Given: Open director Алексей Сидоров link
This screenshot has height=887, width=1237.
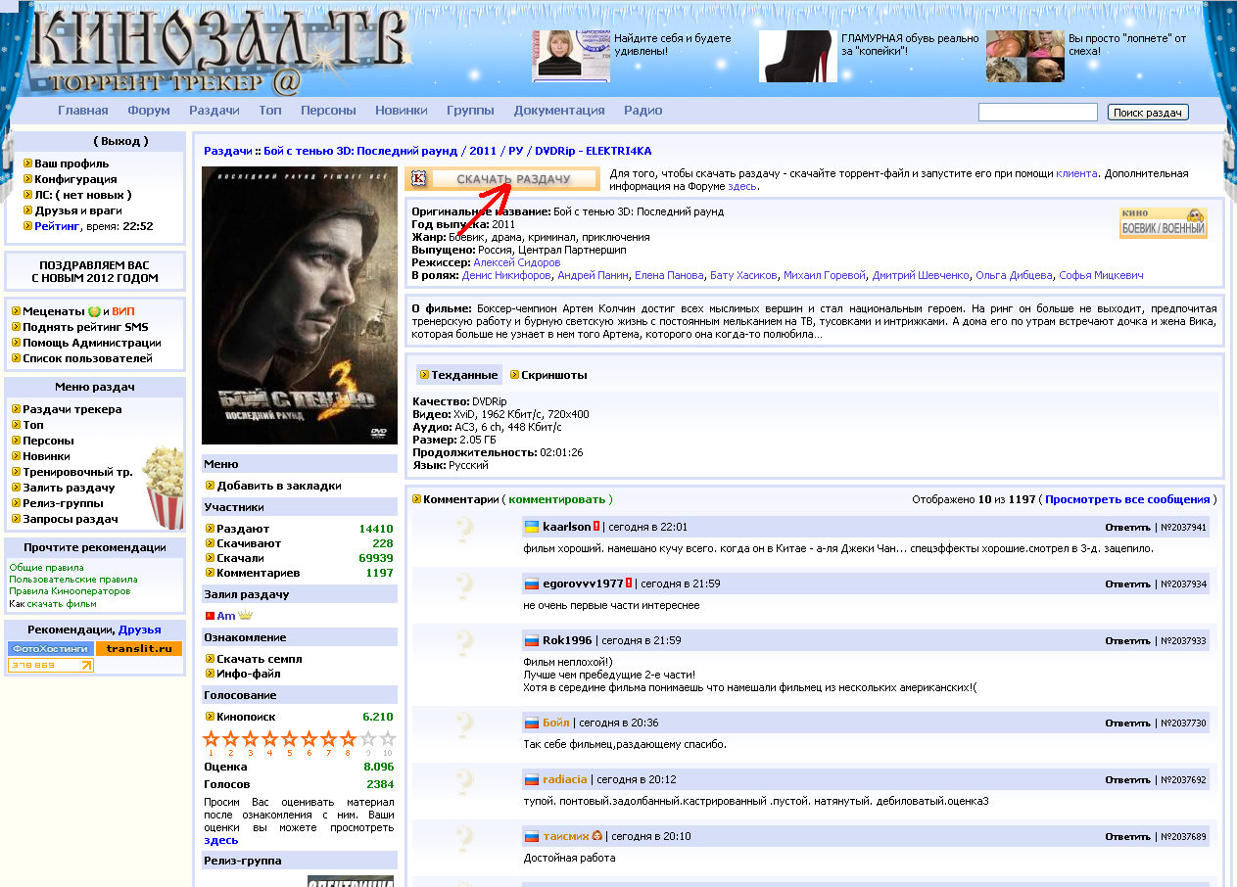Looking at the screenshot, I should [x=516, y=262].
